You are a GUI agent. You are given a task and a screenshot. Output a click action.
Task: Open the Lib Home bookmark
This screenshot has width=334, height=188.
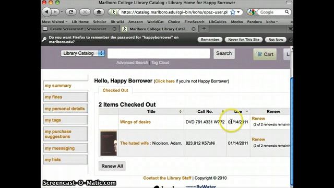80,22
